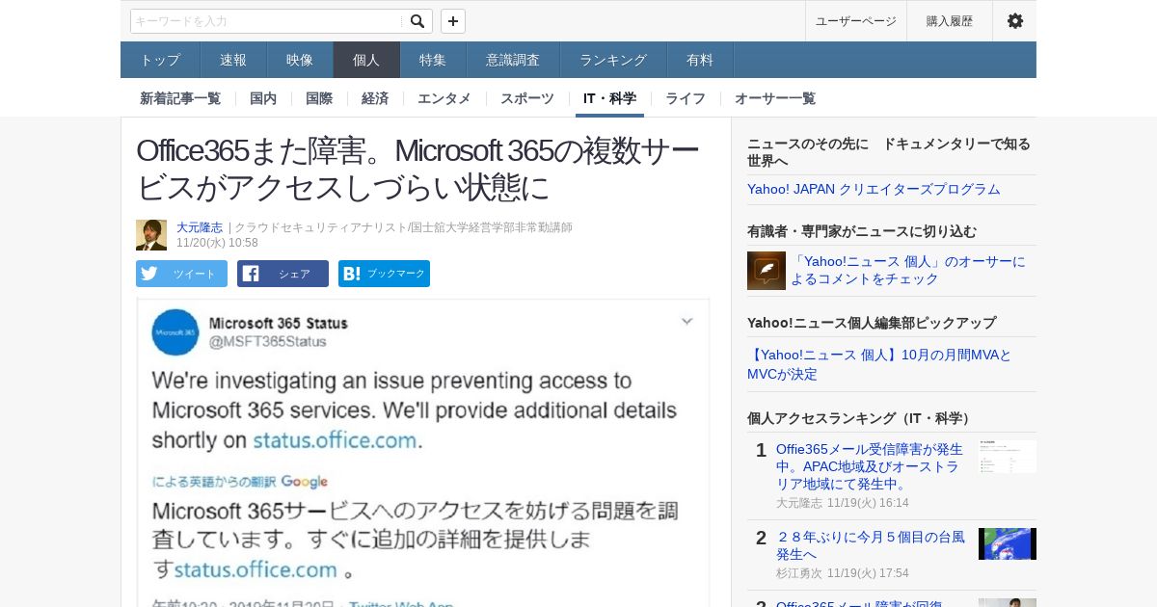The image size is (1157, 607).
Task: Click typhoon satellite thumbnail
Action: tap(1008, 543)
